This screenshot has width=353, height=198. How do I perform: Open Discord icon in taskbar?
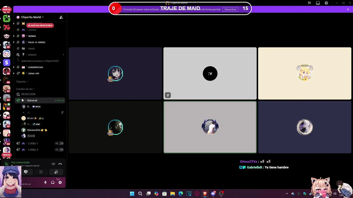point(213,194)
